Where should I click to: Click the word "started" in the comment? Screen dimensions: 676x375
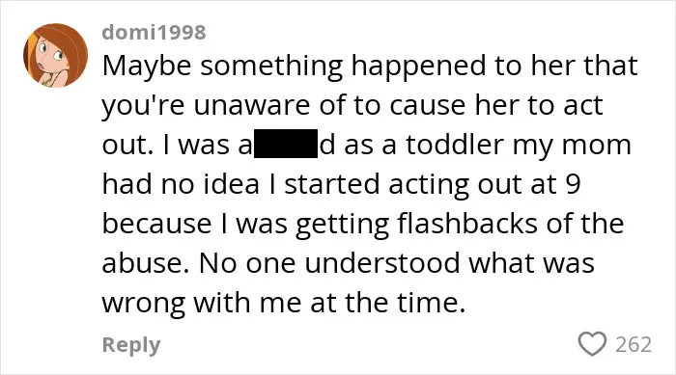[x=331, y=184]
